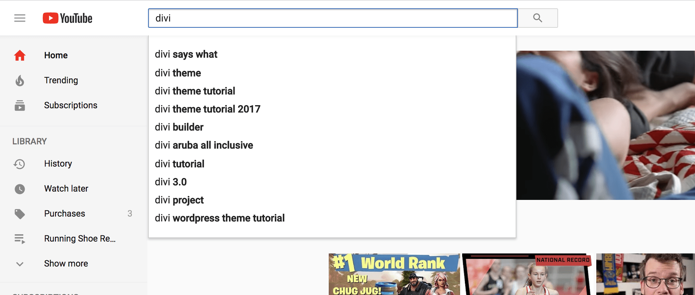Select the "divi says what" suggestion
The height and width of the screenshot is (295, 695).
186,54
